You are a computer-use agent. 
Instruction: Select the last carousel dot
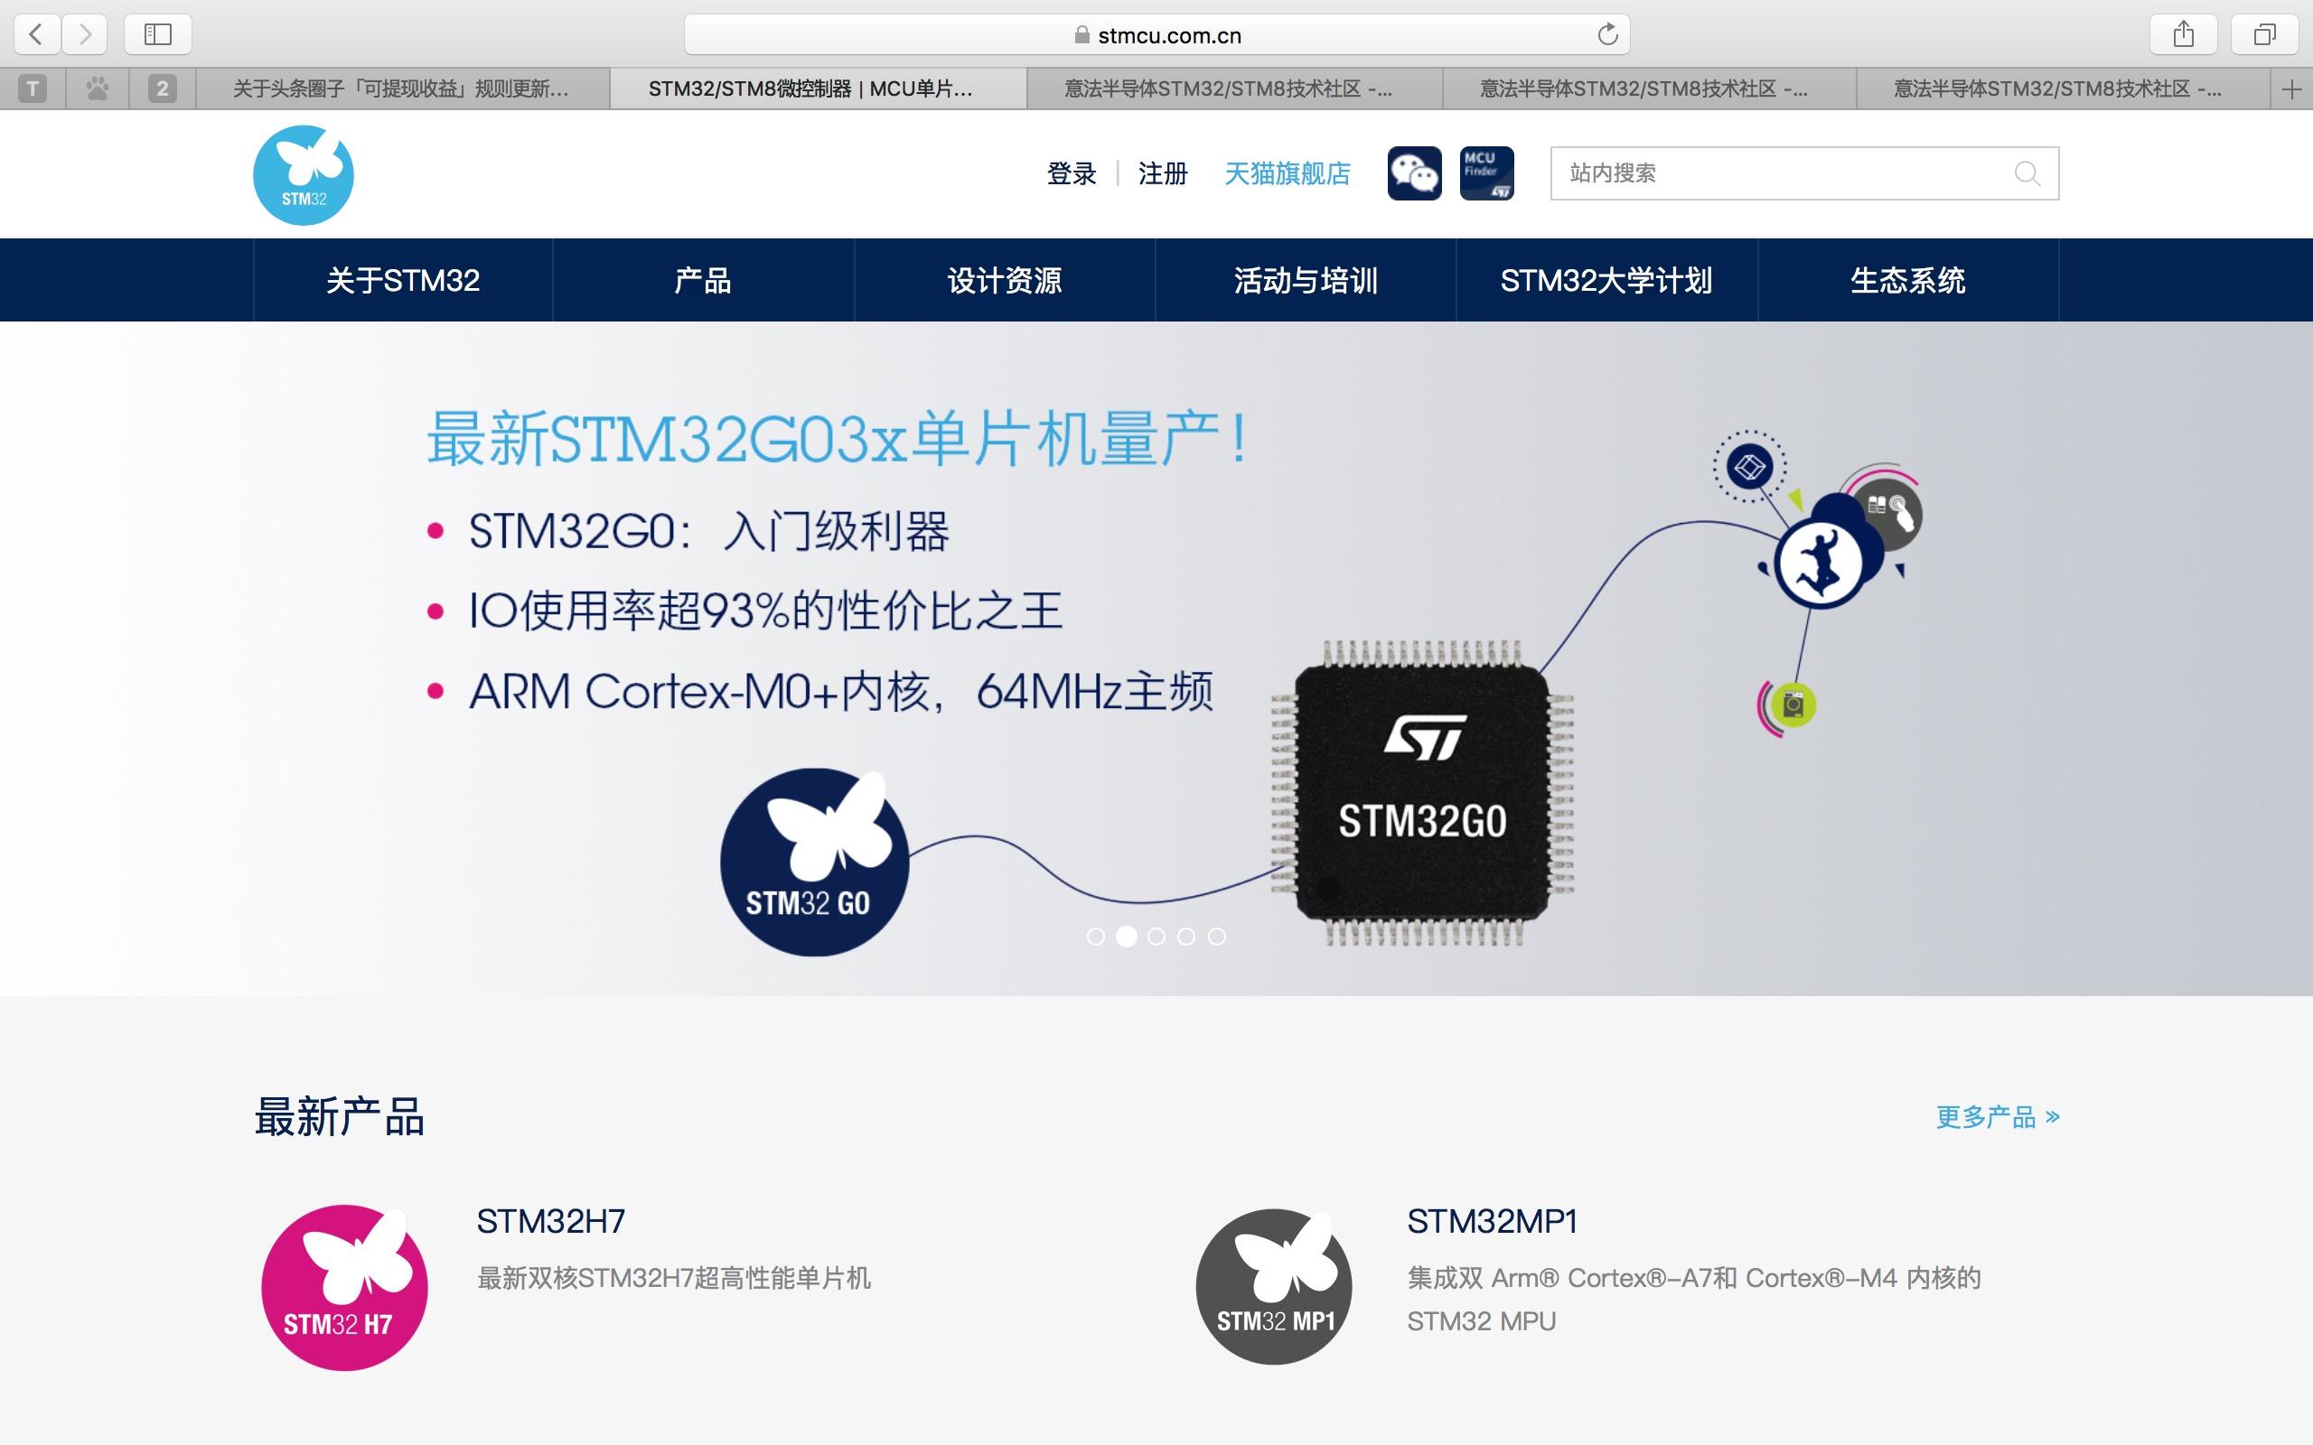click(x=1217, y=937)
